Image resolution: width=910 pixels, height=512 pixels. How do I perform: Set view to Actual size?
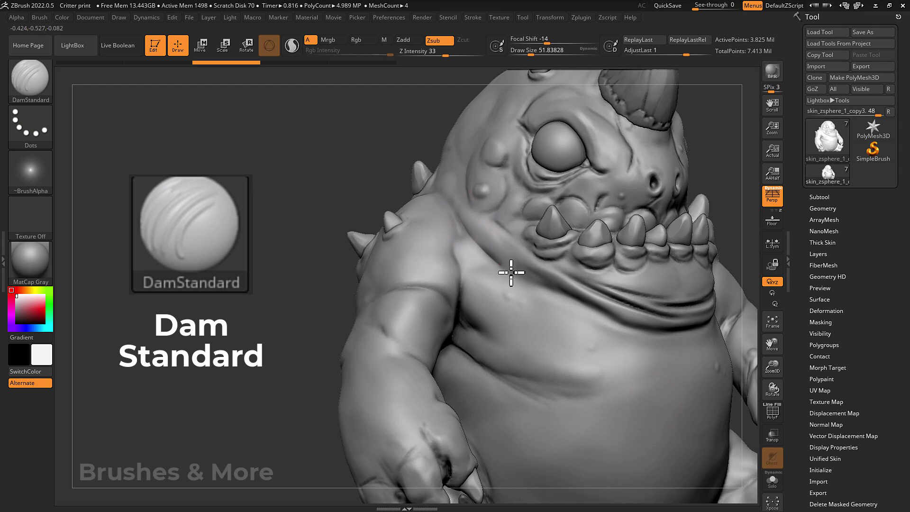[772, 150]
